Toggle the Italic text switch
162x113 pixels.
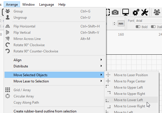(x=153, y=27)
